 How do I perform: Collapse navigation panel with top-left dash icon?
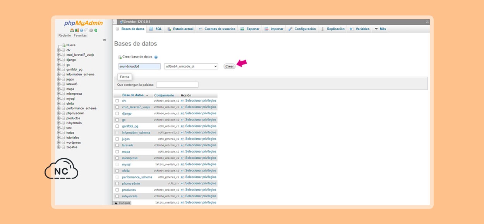[114, 22]
